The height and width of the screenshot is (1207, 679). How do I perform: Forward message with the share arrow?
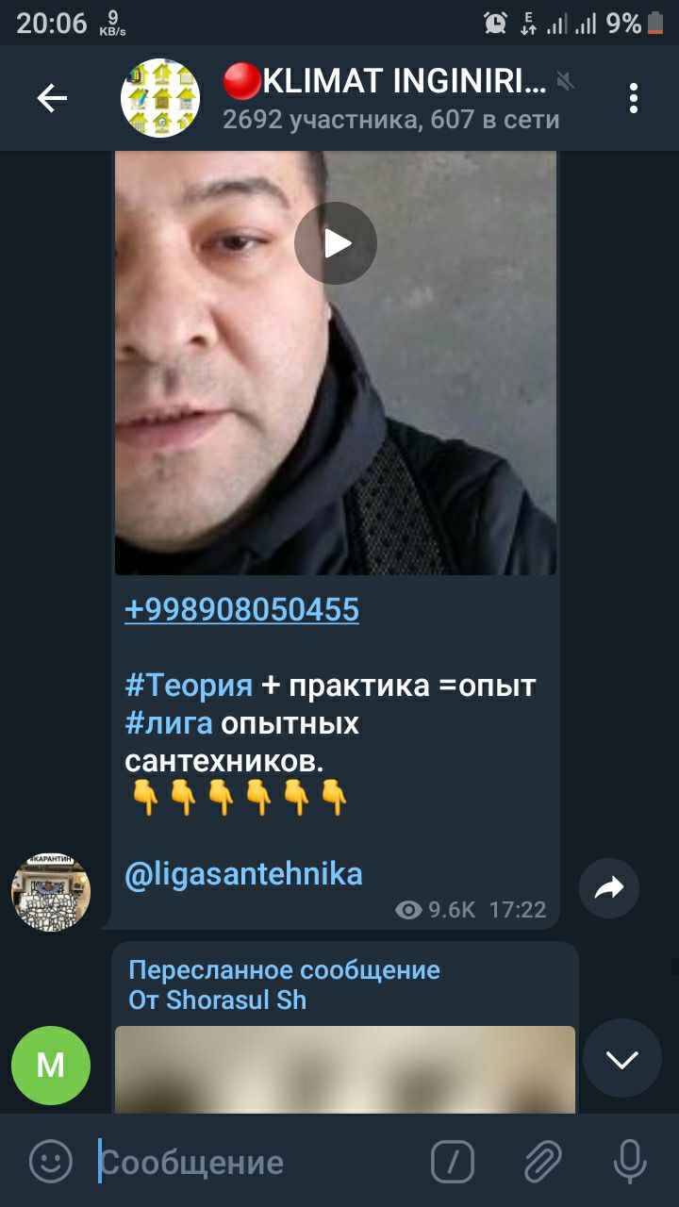pyautogui.click(x=609, y=887)
